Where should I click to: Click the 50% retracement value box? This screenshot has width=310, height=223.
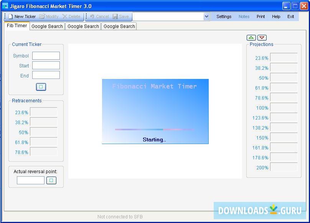pos(44,132)
